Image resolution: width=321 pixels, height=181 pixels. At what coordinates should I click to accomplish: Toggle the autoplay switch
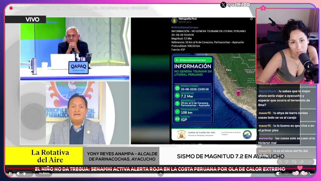279,173
